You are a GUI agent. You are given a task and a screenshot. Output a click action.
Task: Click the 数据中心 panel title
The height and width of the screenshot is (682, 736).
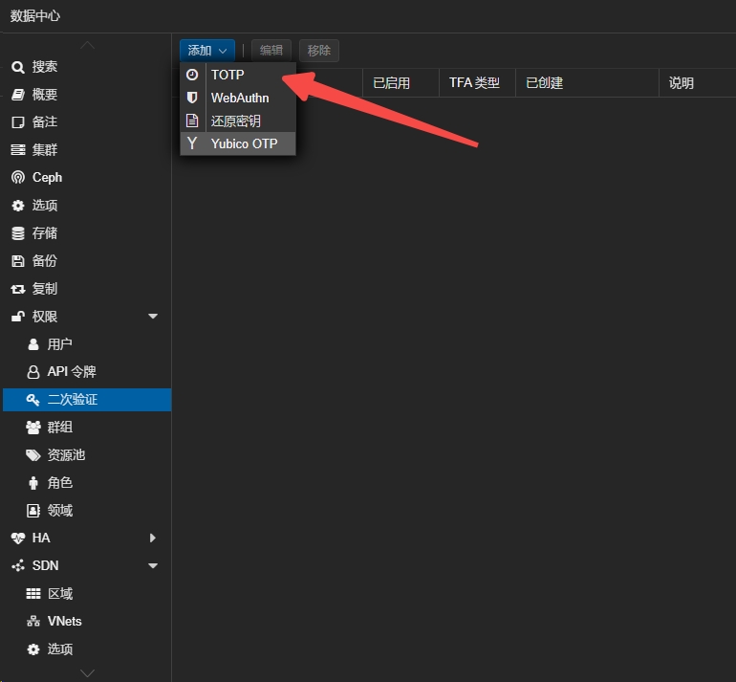[x=35, y=16]
